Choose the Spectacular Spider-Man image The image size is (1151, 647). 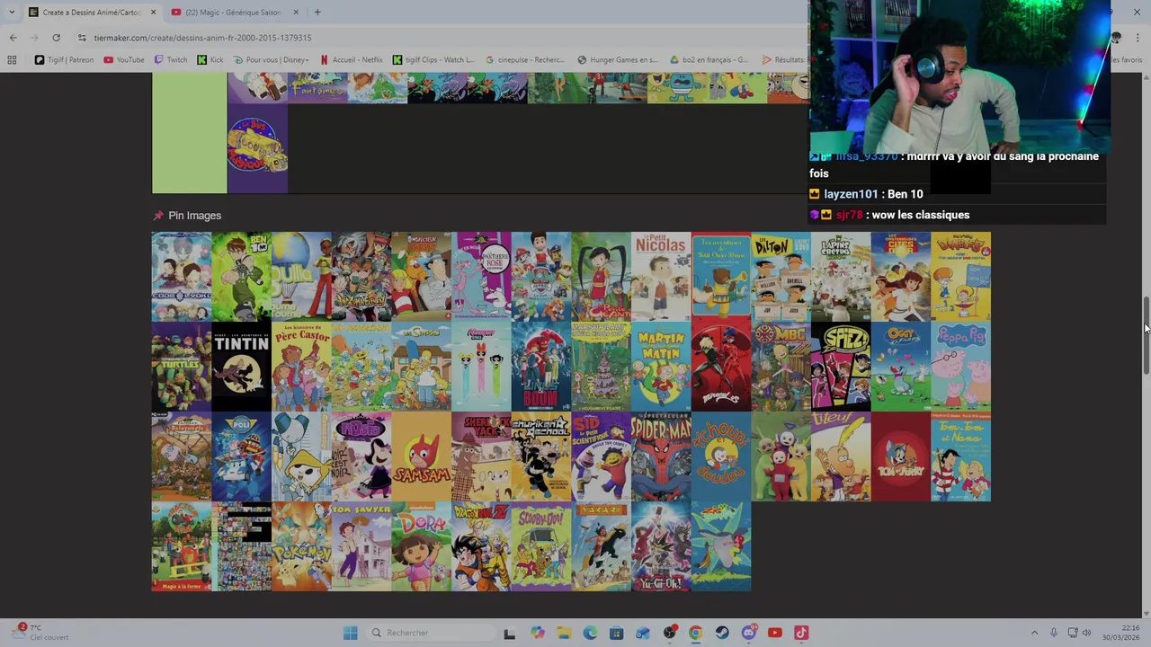coord(661,456)
